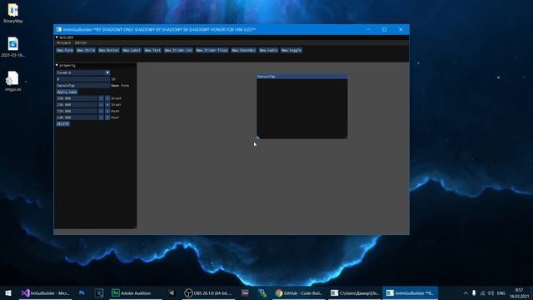Viewport: 533px width, 300px height.
Task: Add a New Radio element
Action: coord(268,50)
